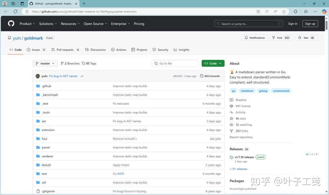Switch to the Projects tab
This screenshot has height=195, width=329.
click(139, 50)
